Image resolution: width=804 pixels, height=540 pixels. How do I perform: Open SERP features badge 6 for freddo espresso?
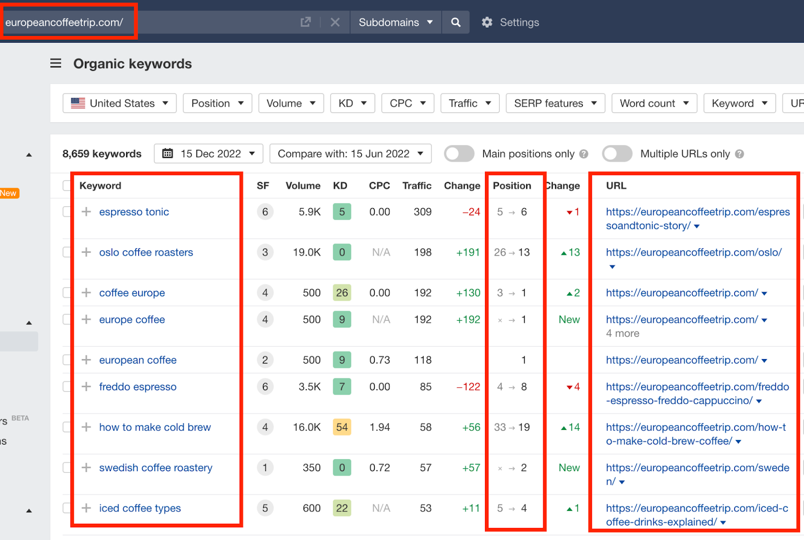(x=265, y=387)
